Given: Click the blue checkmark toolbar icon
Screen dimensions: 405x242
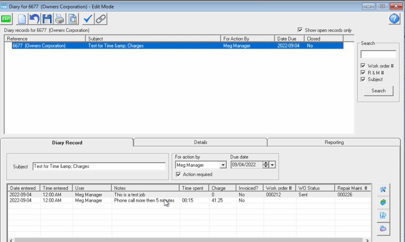Looking at the screenshot, I should [88, 19].
